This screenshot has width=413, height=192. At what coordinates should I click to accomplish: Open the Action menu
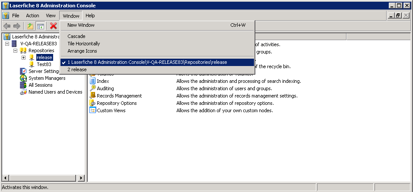32,16
